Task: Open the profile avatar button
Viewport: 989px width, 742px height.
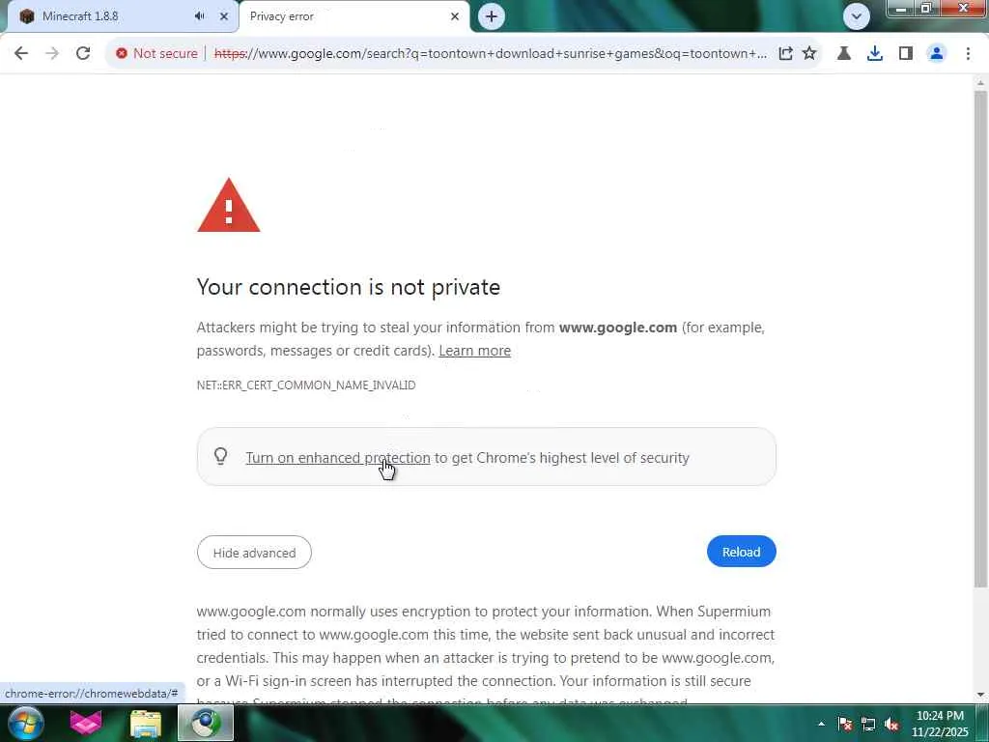Action: tap(936, 53)
